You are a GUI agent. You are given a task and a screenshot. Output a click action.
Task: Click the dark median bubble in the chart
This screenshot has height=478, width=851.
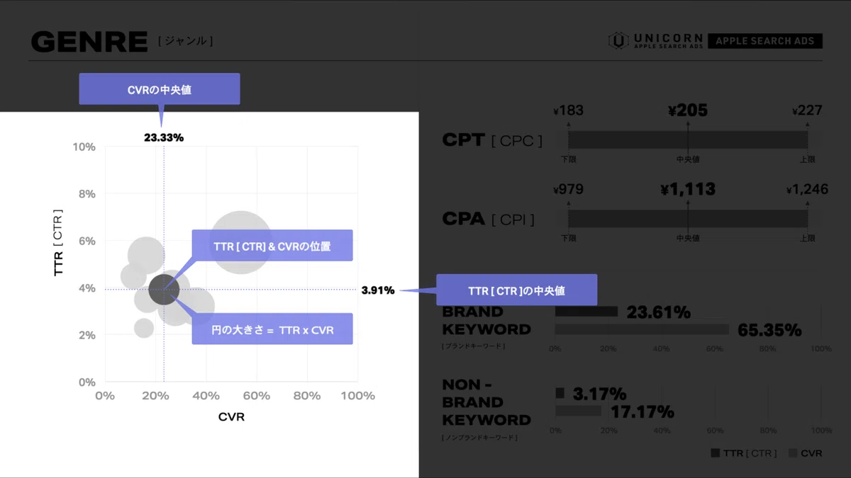(x=164, y=290)
